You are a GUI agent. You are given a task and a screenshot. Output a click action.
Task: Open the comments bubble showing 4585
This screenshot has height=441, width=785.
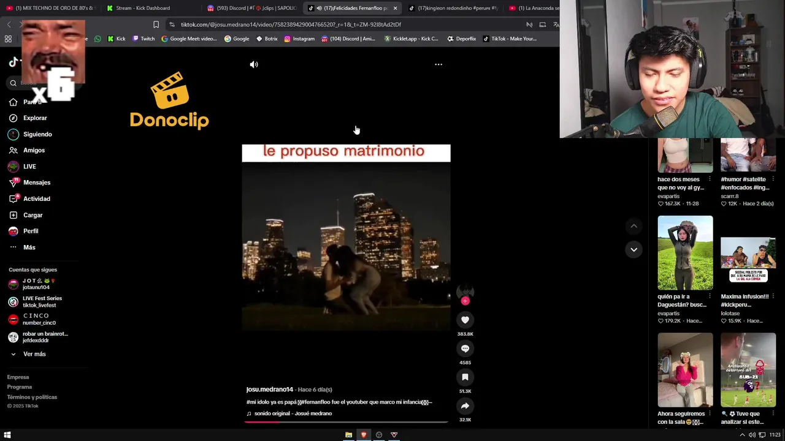point(465,349)
